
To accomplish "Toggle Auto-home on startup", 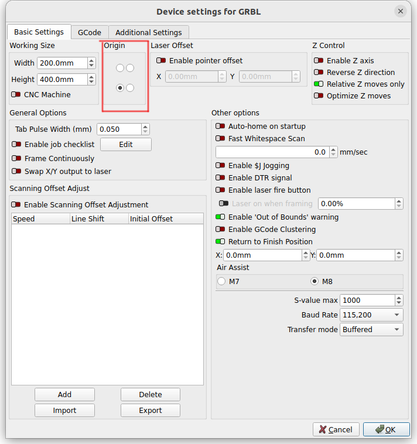I will pos(220,126).
